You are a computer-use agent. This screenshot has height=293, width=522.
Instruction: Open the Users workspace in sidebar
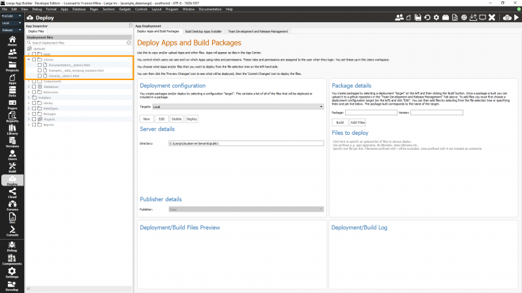coord(12,155)
